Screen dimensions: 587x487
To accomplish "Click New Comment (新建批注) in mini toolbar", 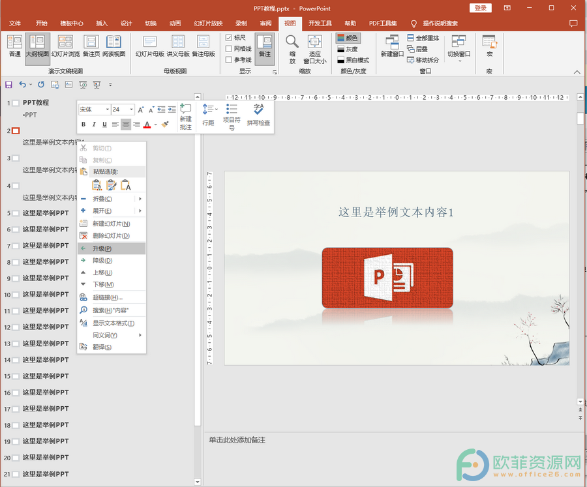I will point(186,117).
